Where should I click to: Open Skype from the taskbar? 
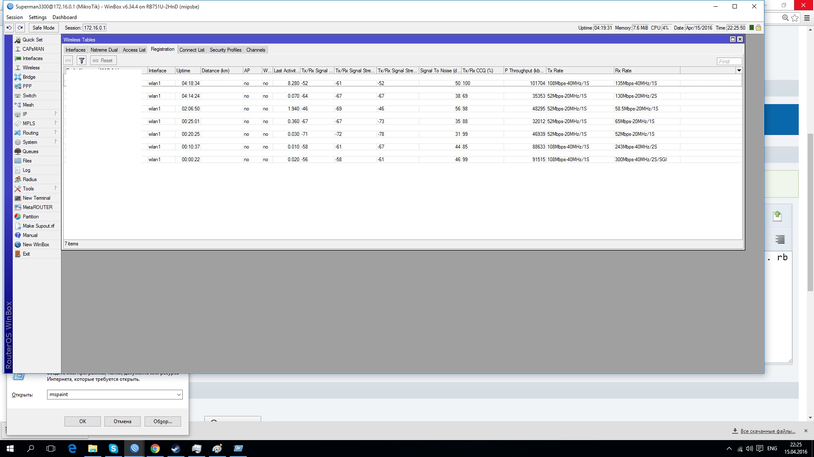click(114, 449)
